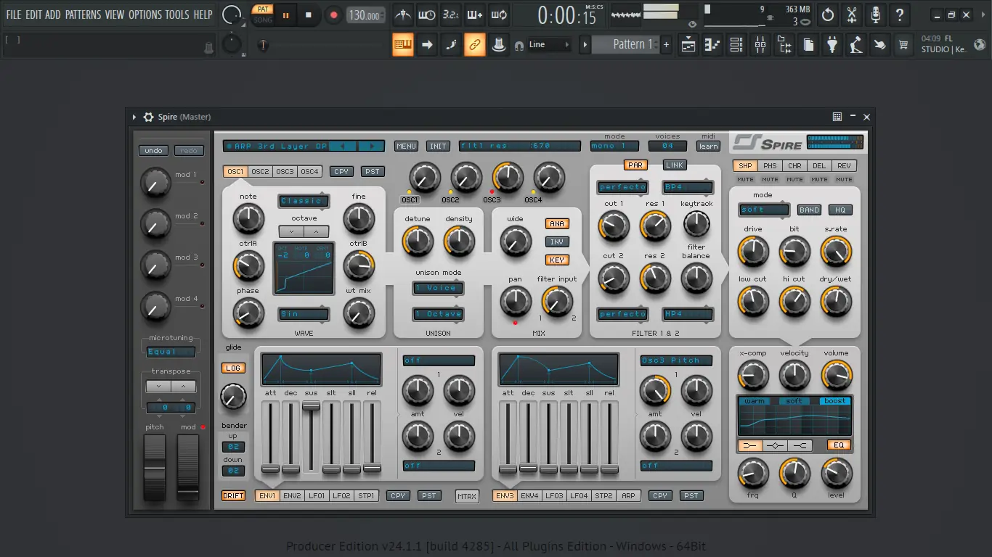The height and width of the screenshot is (557, 992).
Task: Switch to the OSC2 tab in Spire
Action: (x=259, y=171)
